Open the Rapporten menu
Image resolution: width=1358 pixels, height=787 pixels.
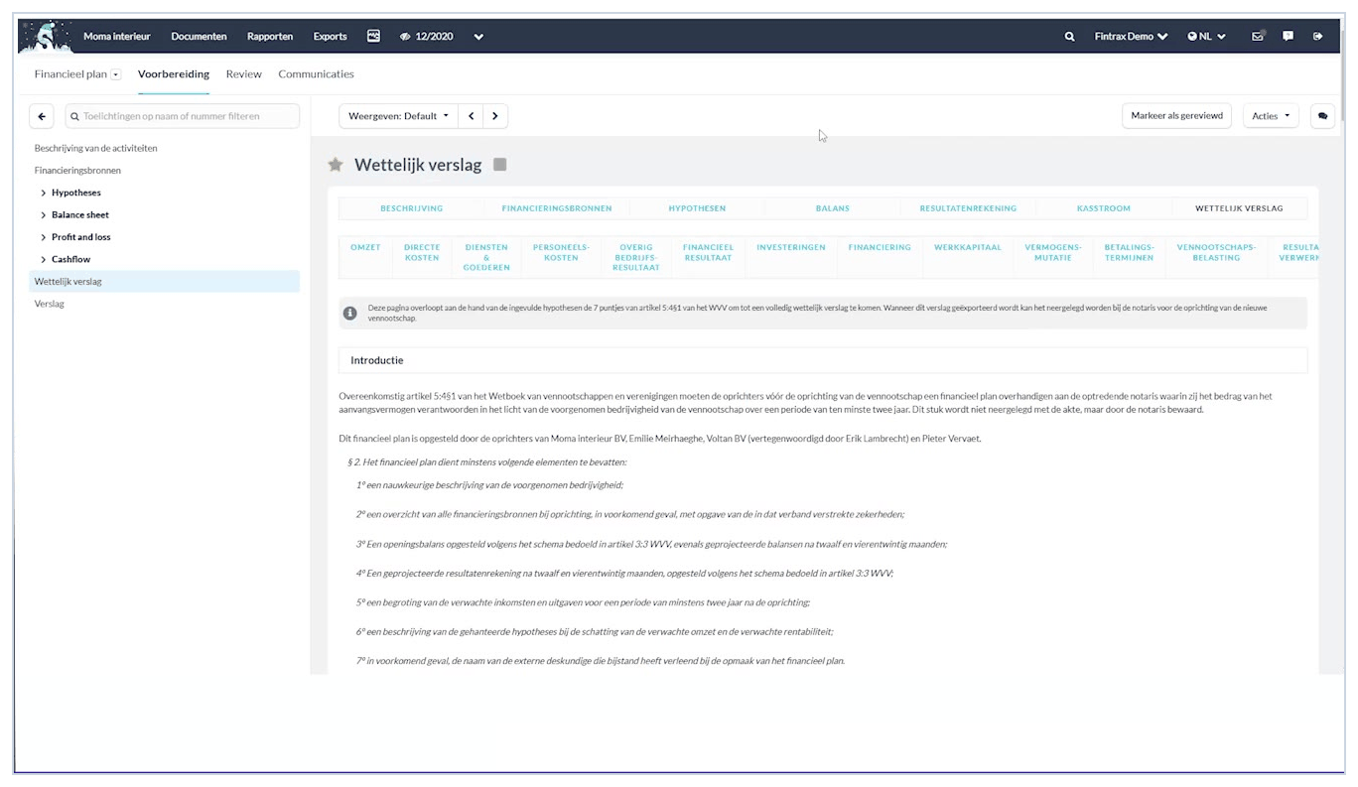click(270, 37)
